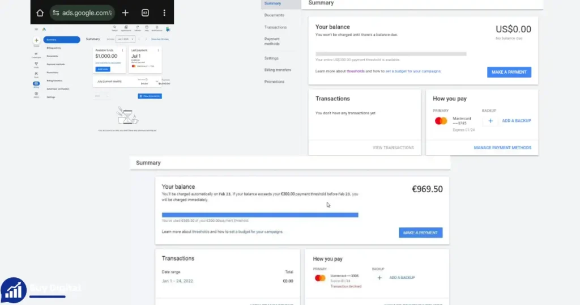Screen dimensions: 580x305
Task: Click the Jan 1 – 24, 2022 date range
Action: tap(177, 281)
